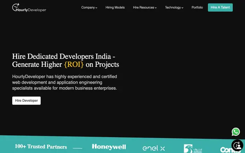This screenshot has height=153, width=245.
Task: Click the {ROI} highlighted text
Action: 74,65
